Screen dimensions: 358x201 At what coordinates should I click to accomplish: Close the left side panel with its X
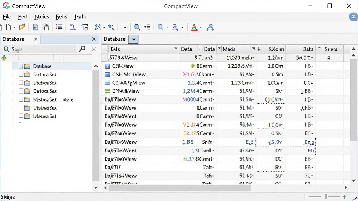click(94, 39)
